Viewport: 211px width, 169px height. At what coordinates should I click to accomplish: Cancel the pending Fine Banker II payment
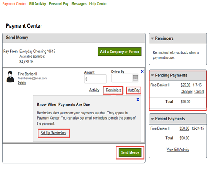199,92
